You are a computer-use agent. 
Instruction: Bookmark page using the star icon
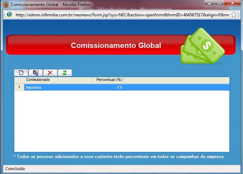(x=234, y=15)
